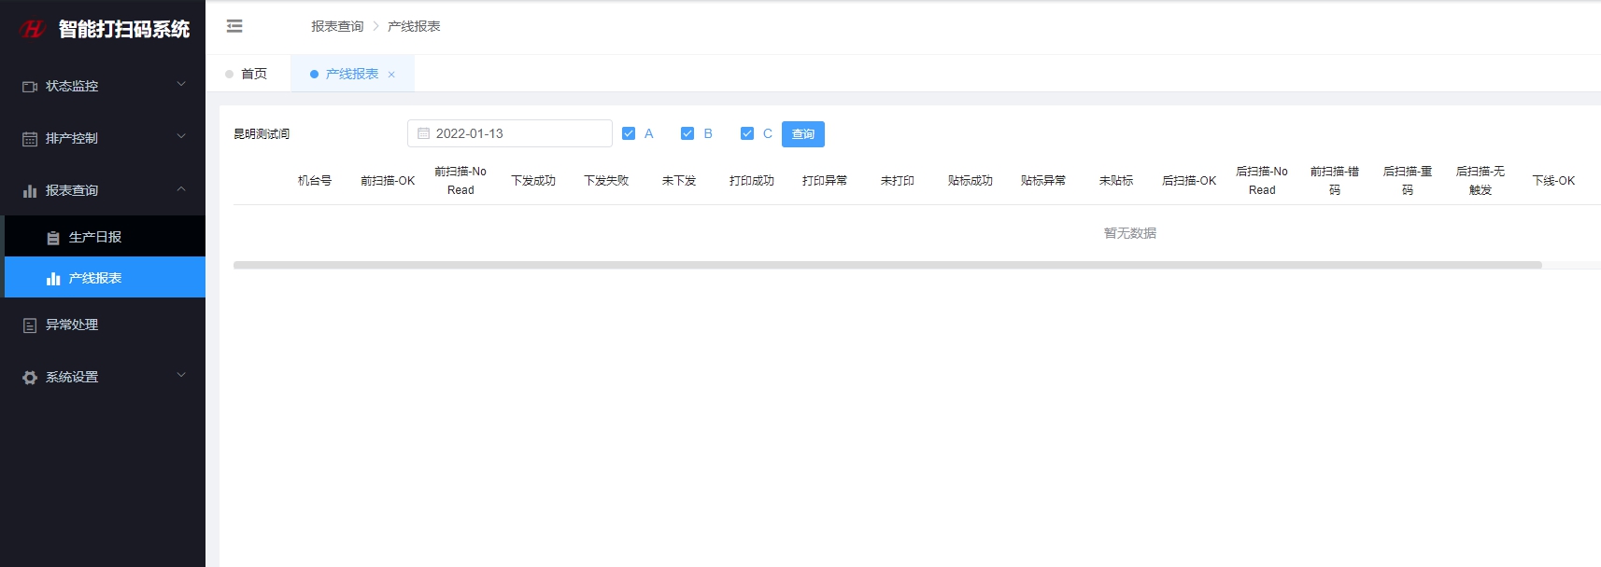Viewport: 1601px width, 567px height.
Task: Select the 产线报表 tab label
Action: click(352, 74)
